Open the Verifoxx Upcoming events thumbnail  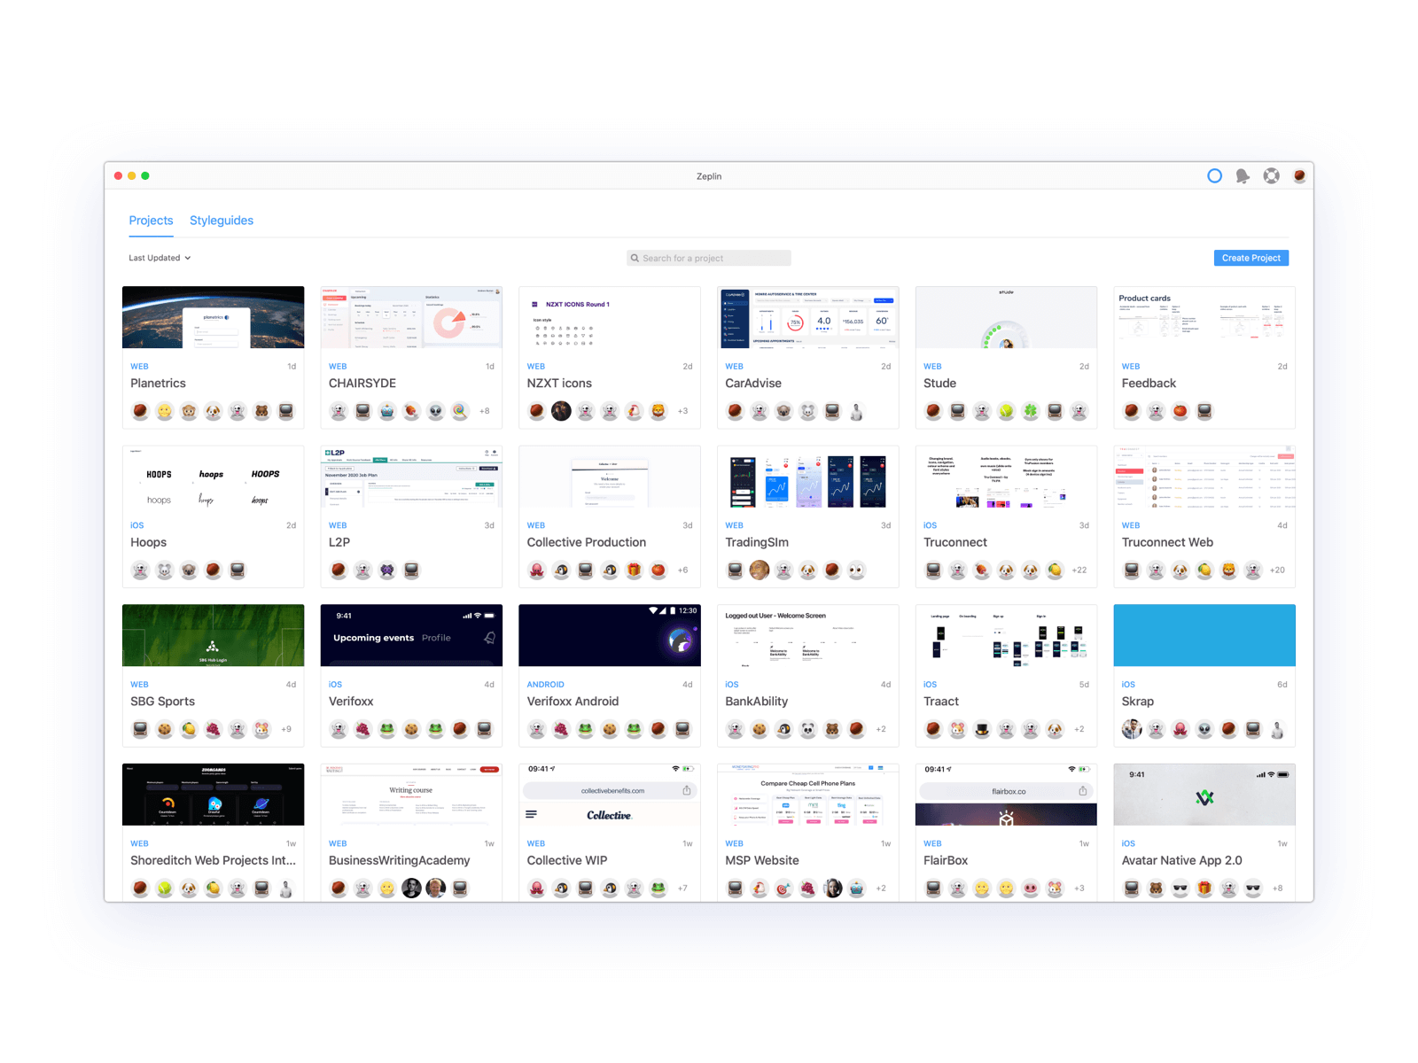pos(411,635)
